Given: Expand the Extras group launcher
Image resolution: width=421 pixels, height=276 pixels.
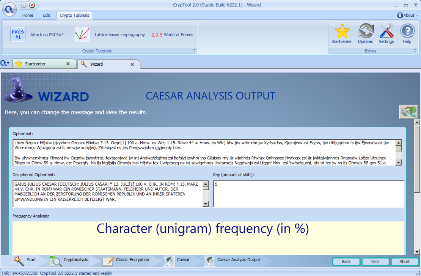Looking at the screenshot, I should point(415,51).
